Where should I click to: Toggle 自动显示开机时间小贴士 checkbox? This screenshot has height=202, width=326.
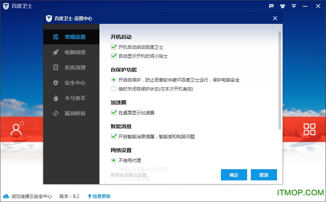114,56
